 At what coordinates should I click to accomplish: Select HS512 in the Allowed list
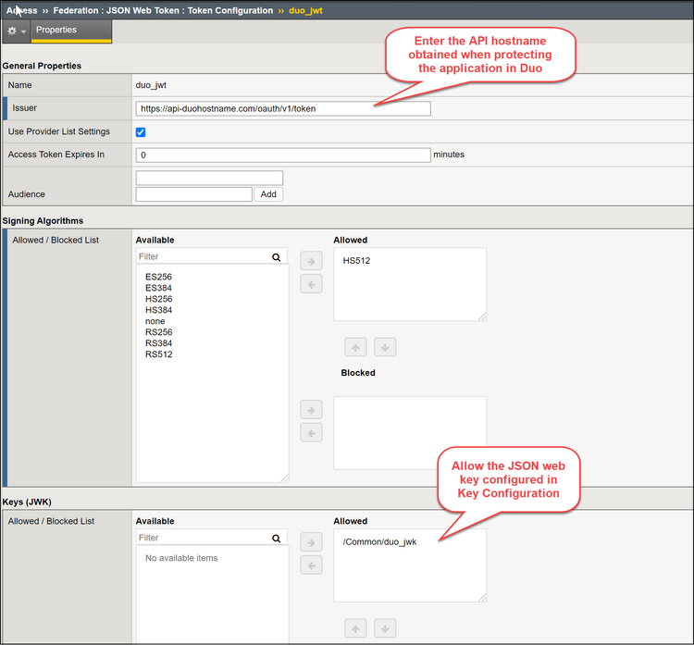click(x=356, y=261)
